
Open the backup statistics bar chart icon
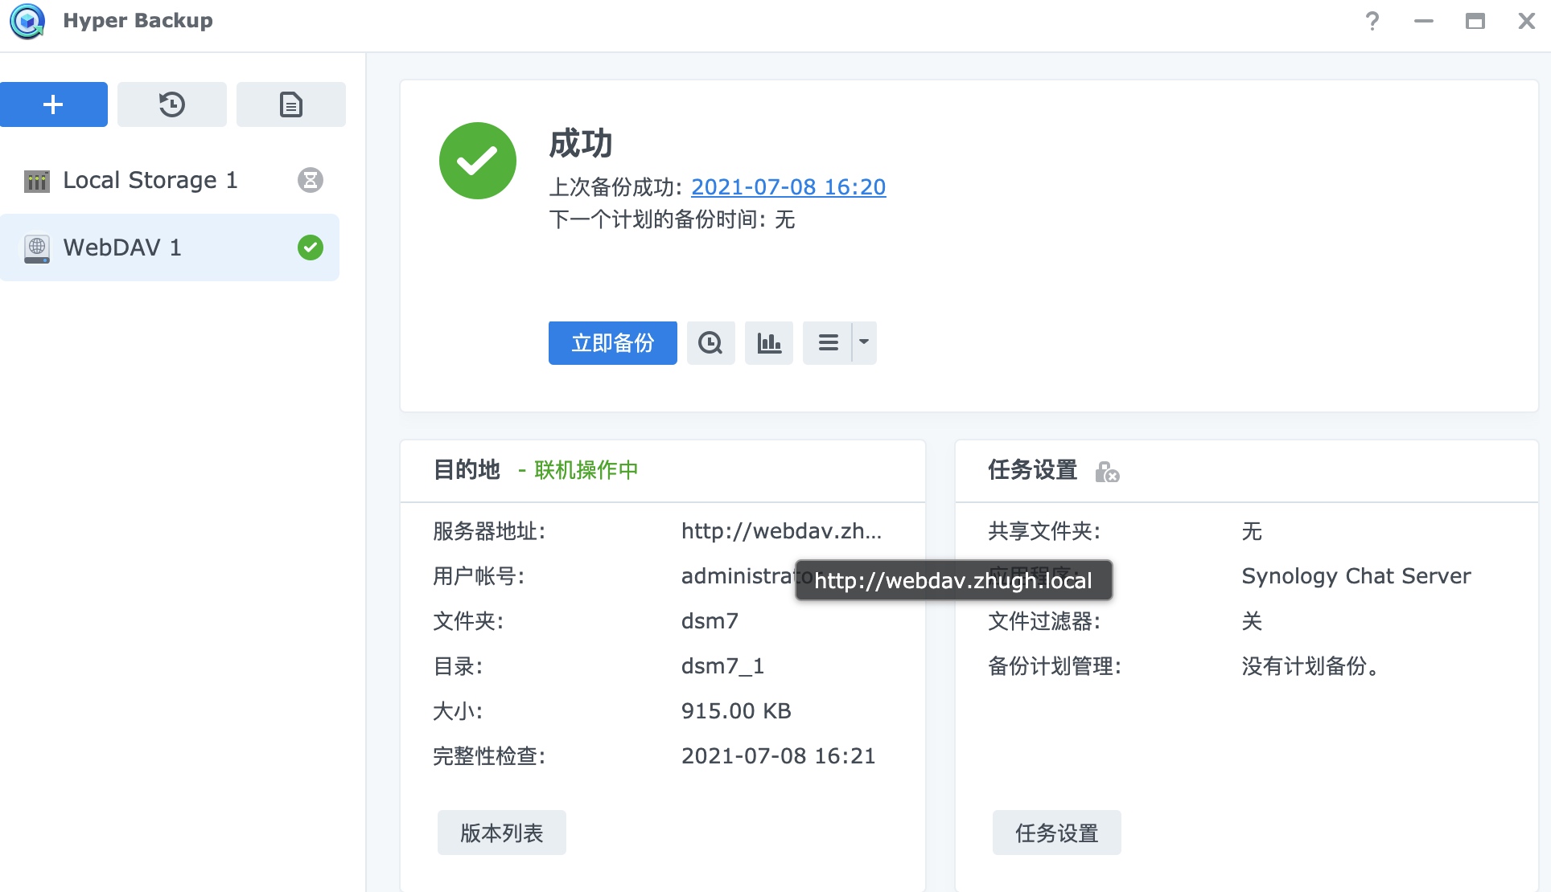(769, 343)
